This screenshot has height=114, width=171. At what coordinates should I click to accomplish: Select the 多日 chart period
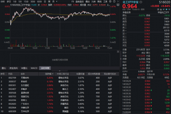coord(9,2)
